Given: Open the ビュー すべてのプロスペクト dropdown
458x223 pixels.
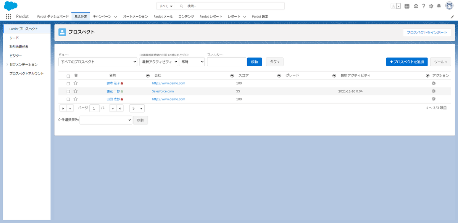Looking at the screenshot, I should pyautogui.click(x=98, y=62).
